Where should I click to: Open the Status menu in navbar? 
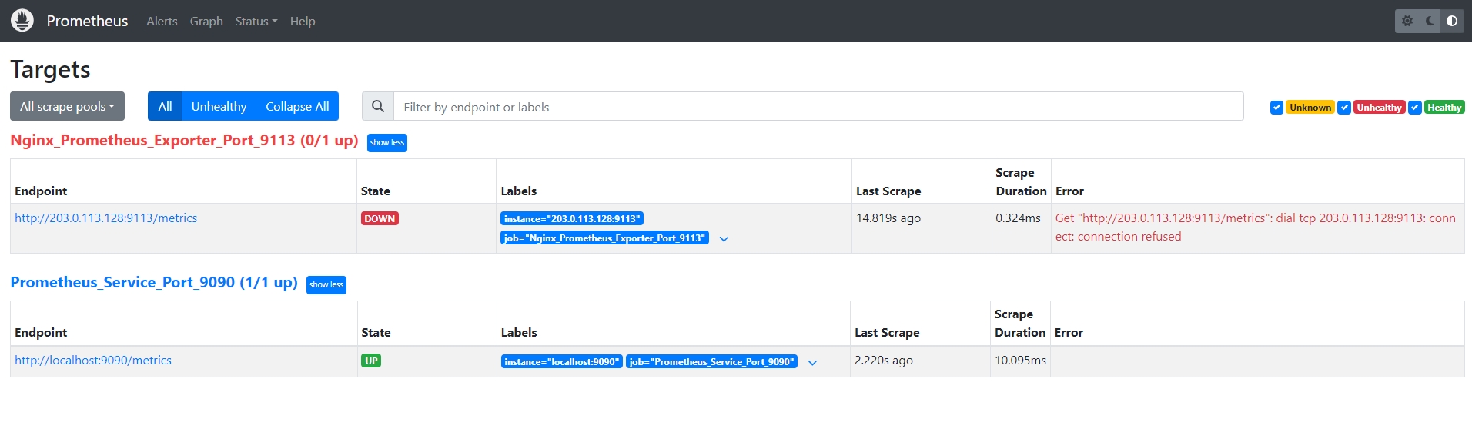tap(256, 21)
